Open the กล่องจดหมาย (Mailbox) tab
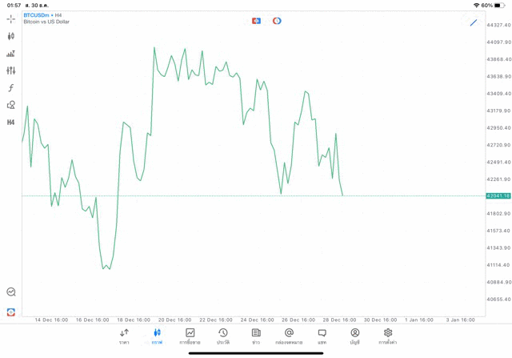The height and width of the screenshot is (358, 512). (x=289, y=336)
